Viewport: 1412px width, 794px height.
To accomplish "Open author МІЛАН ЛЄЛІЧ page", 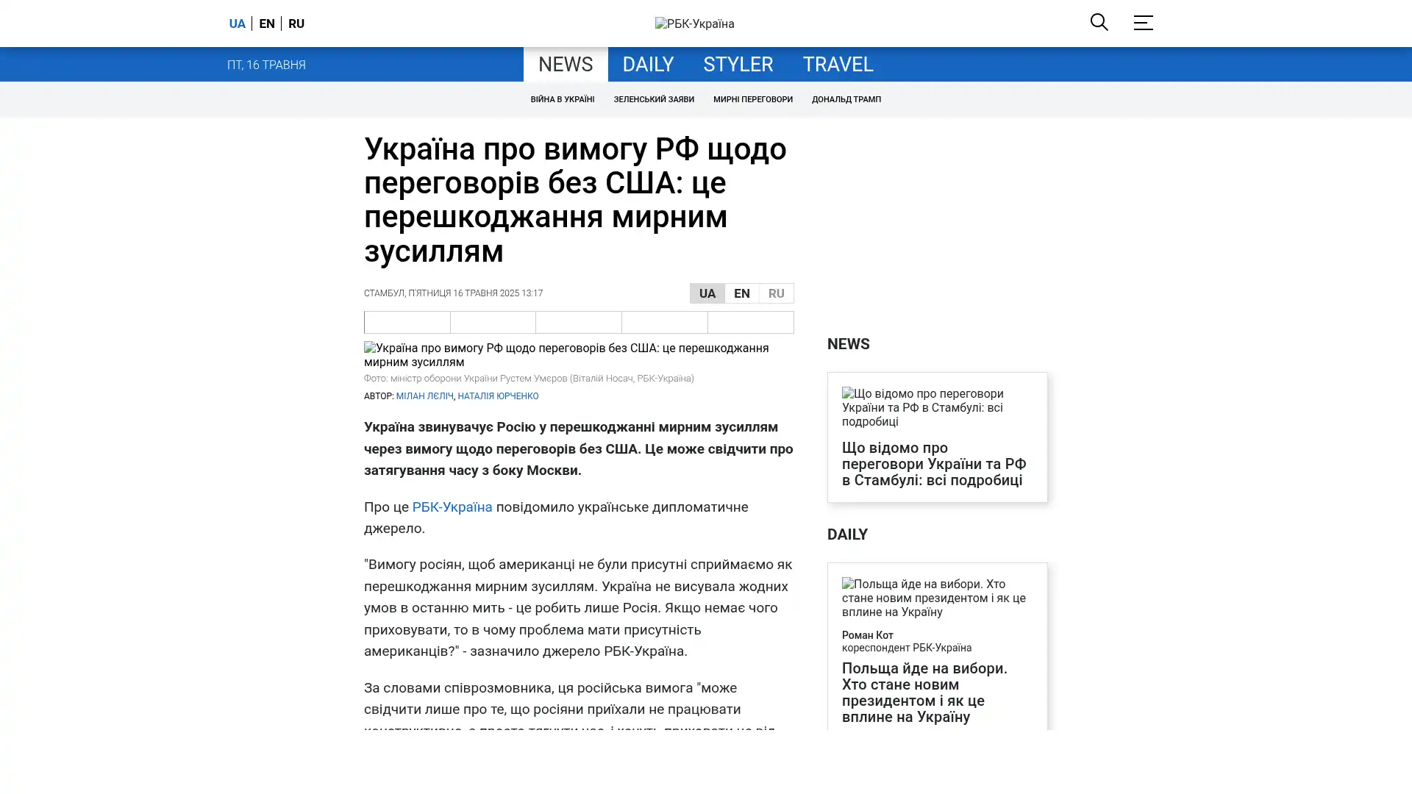I will pyautogui.click(x=424, y=396).
